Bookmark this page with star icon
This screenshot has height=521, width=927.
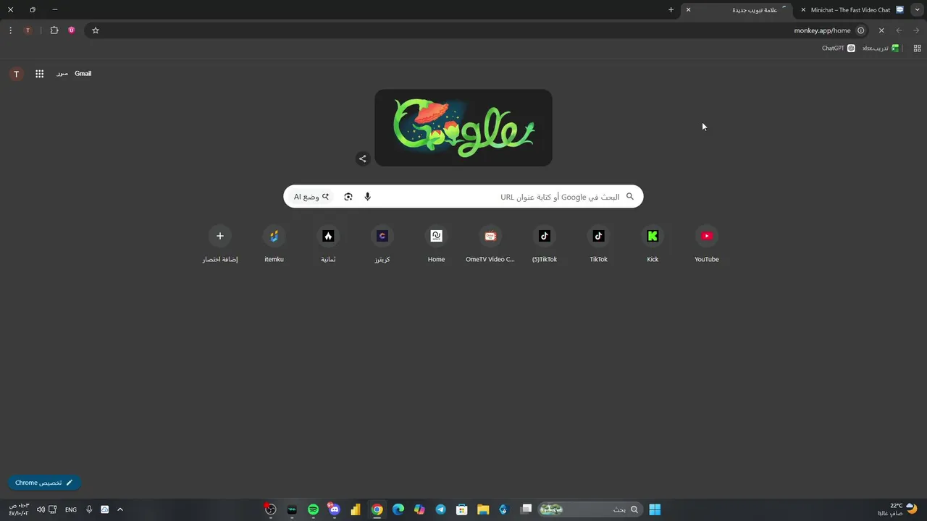[x=95, y=30]
